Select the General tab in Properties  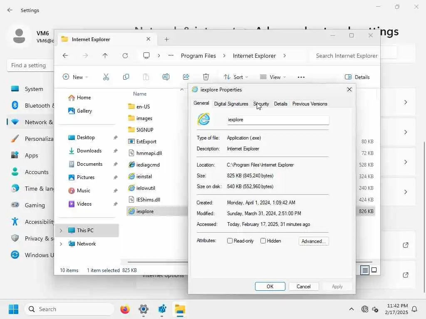pos(201,103)
